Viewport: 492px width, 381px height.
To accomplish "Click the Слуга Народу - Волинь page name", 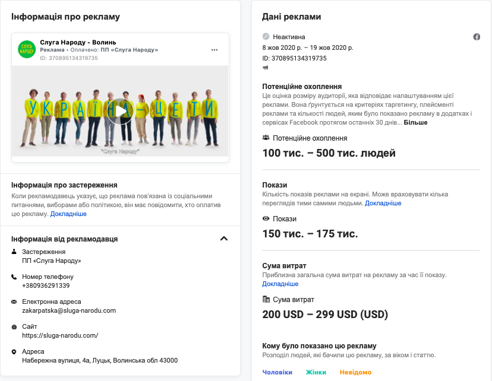I will [78, 42].
